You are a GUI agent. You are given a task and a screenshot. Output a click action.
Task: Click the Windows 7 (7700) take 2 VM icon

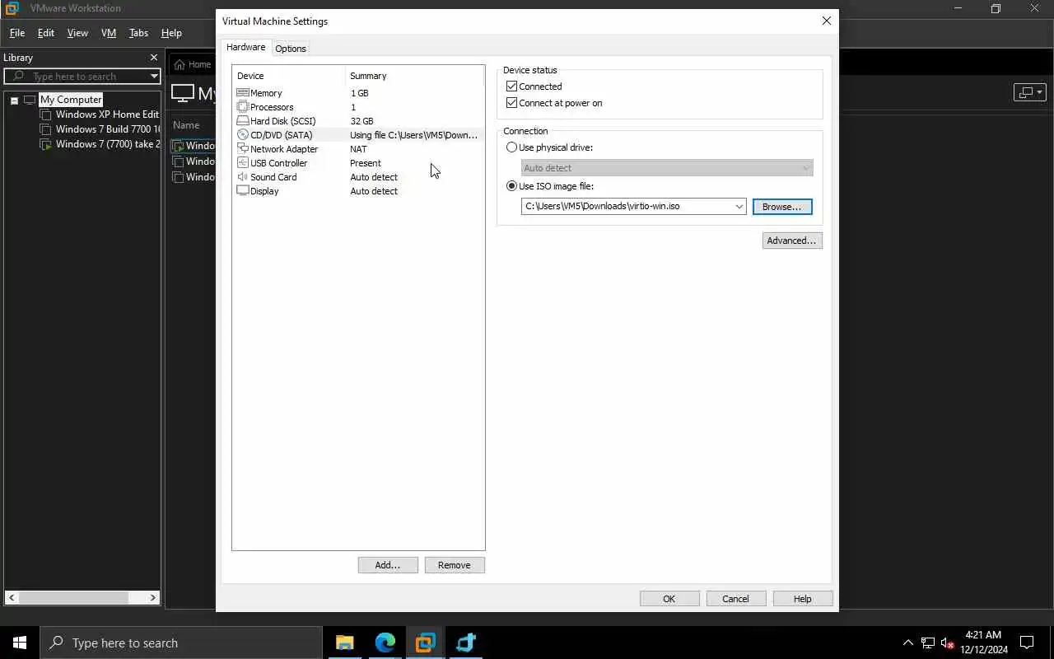coord(46,144)
